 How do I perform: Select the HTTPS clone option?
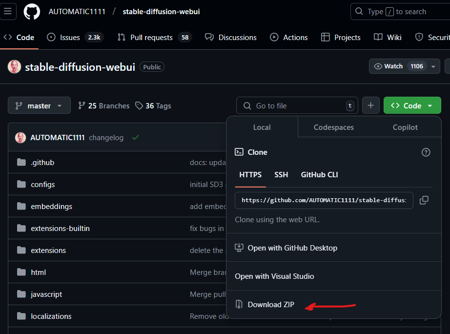tap(250, 175)
